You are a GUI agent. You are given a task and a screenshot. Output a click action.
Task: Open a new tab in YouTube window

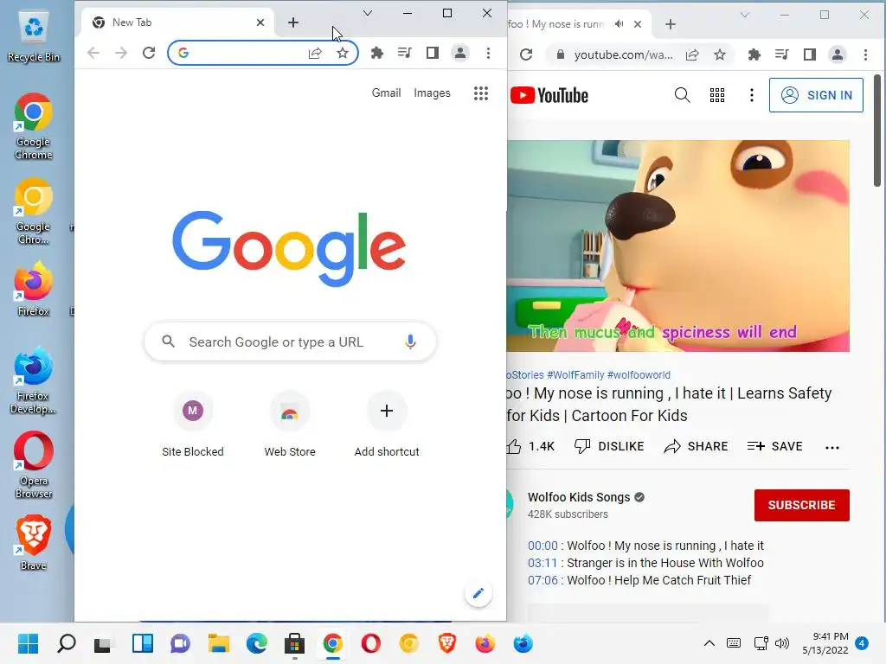[x=671, y=24]
